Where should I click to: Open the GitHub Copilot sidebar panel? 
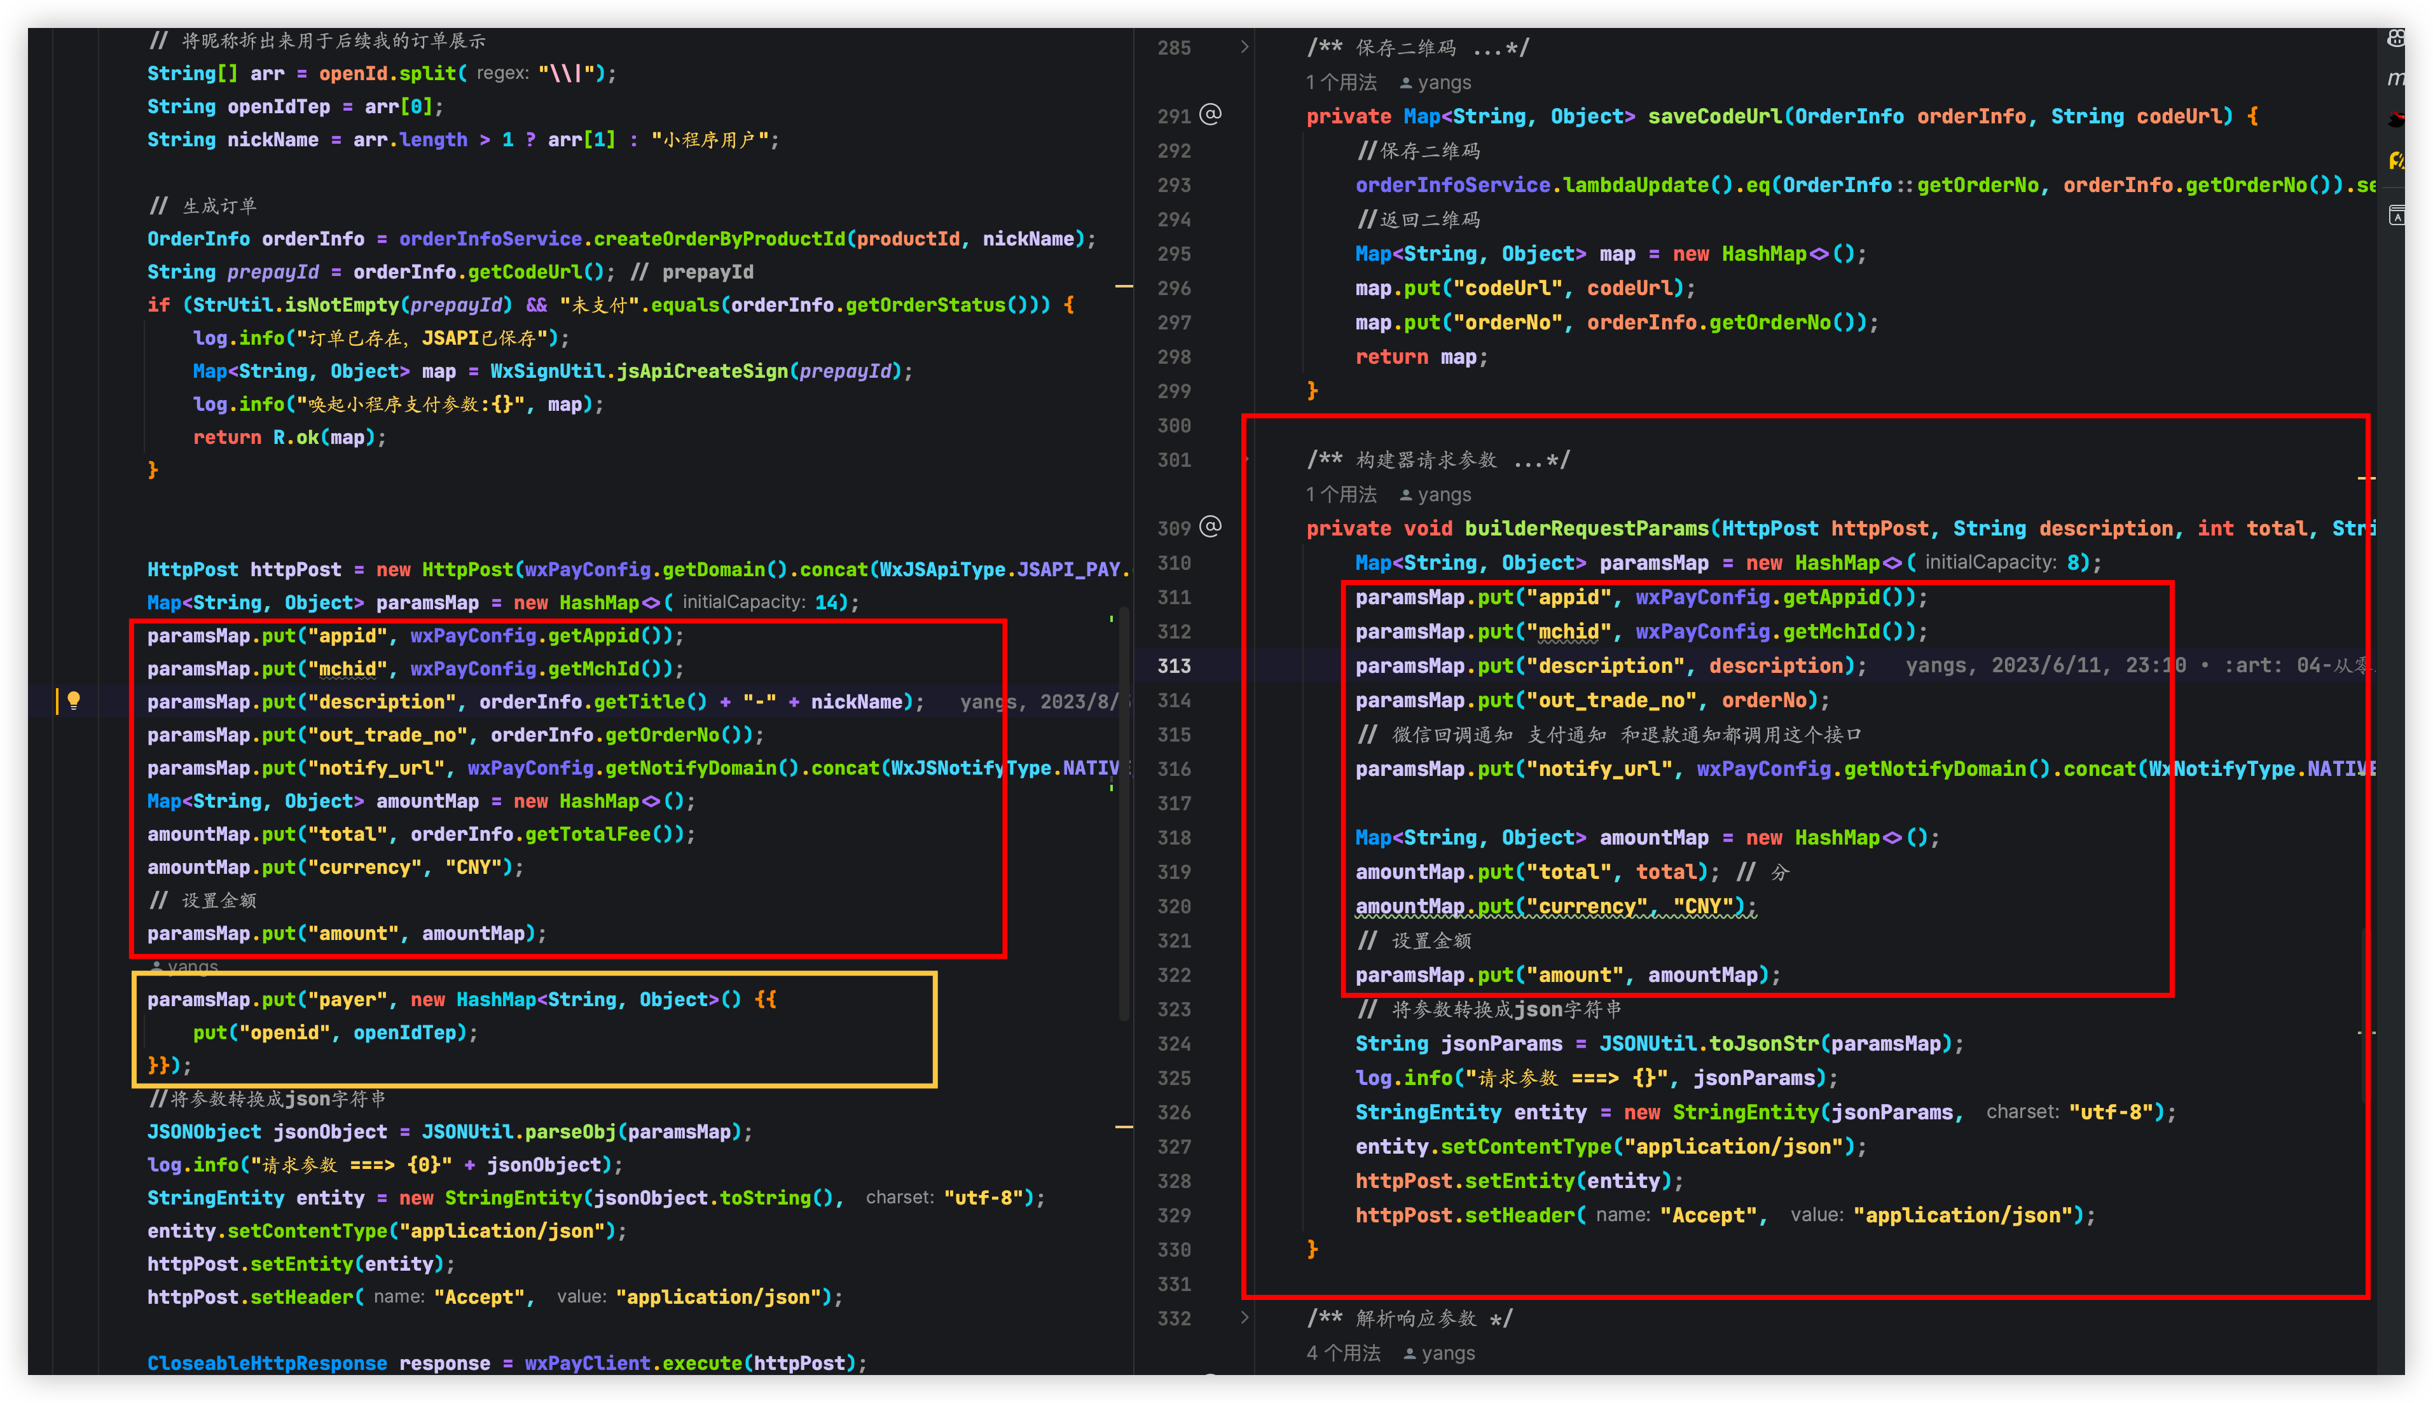2396,39
